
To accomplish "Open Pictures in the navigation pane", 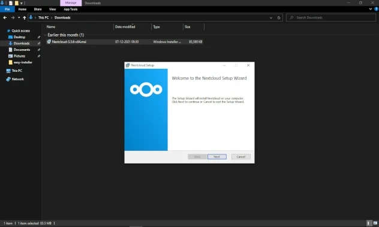I will pos(19,56).
